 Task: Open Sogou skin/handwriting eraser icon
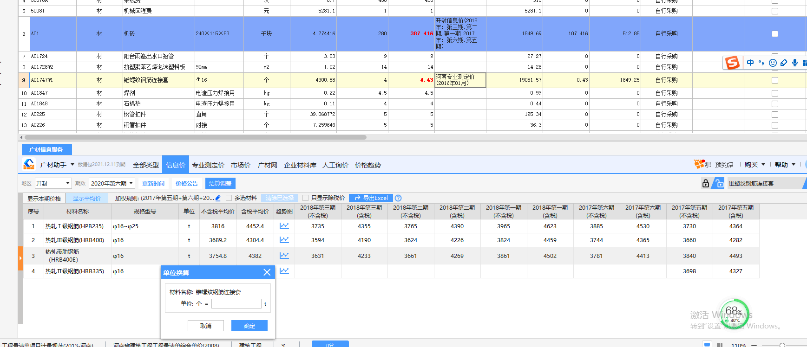pos(784,63)
